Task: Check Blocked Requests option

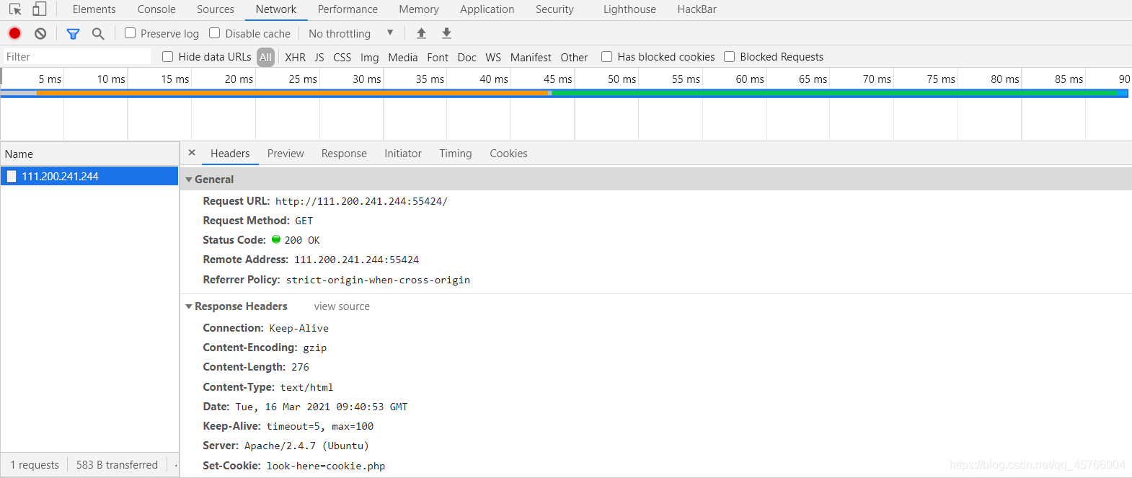Action: (x=730, y=56)
